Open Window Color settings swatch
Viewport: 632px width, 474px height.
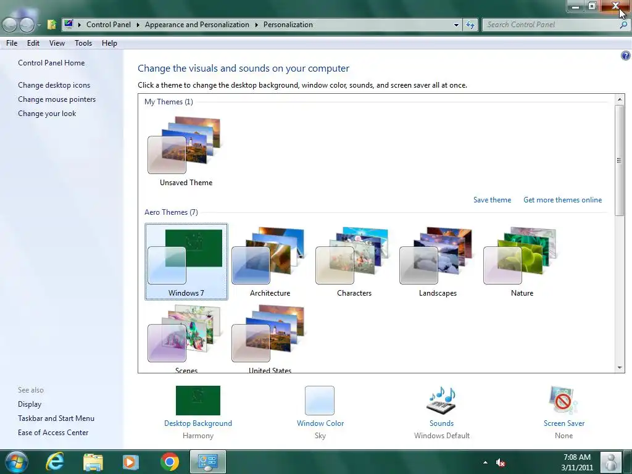[320, 400]
